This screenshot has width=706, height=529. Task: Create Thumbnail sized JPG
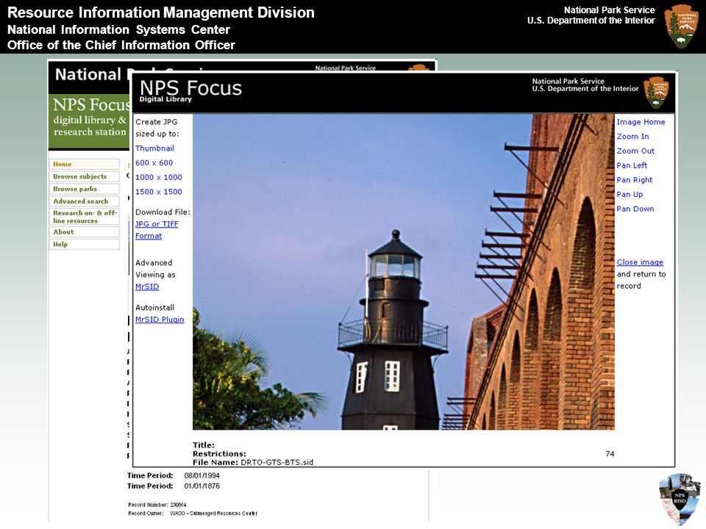tap(154, 148)
